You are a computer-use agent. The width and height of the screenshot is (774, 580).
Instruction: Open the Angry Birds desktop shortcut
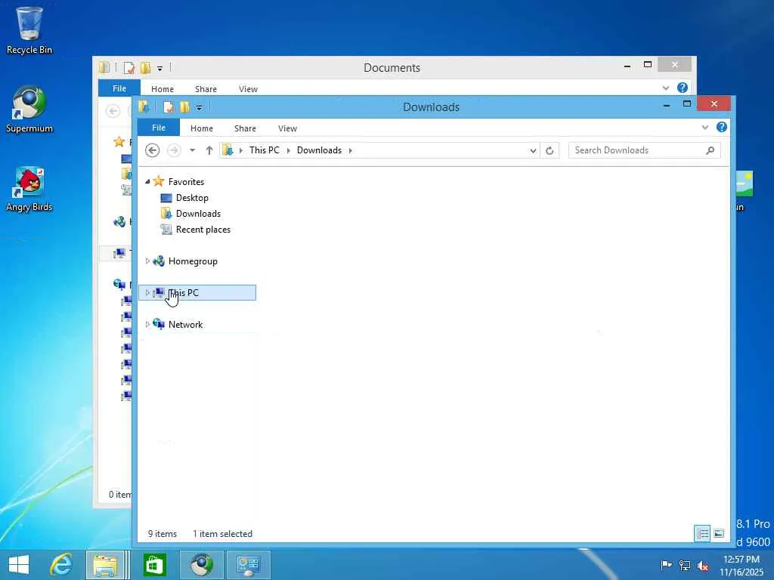(x=29, y=189)
